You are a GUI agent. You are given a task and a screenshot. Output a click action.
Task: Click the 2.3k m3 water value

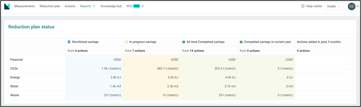(172, 86)
